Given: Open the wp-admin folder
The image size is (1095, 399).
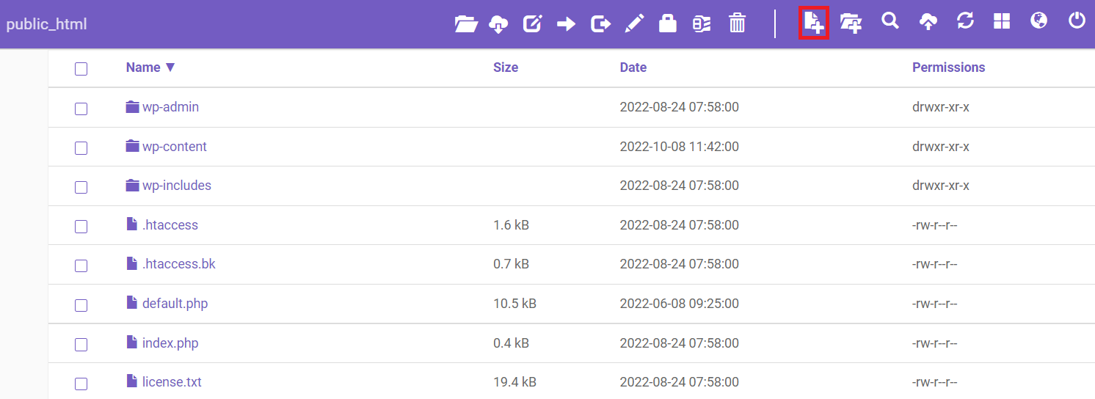Looking at the screenshot, I should [x=170, y=107].
